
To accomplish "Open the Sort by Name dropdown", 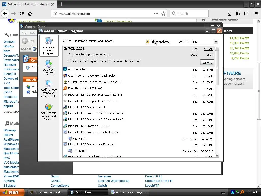I will click(216, 42).
